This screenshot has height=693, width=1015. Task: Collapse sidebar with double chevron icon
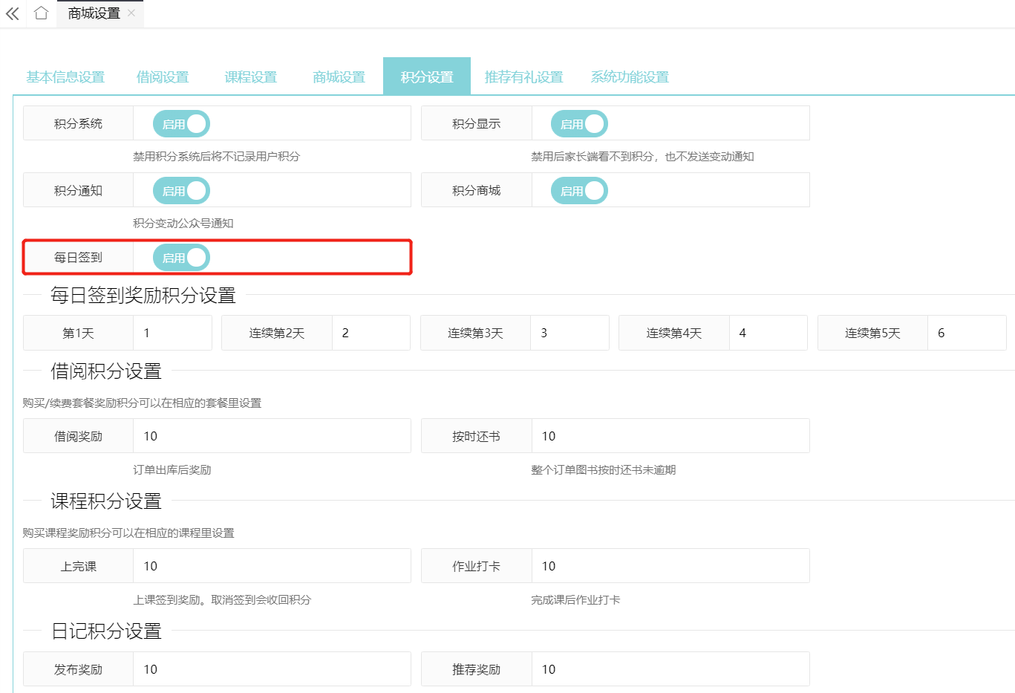pyautogui.click(x=13, y=13)
